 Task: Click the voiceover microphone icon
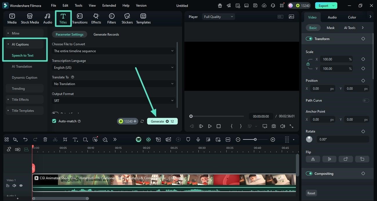coord(198,140)
